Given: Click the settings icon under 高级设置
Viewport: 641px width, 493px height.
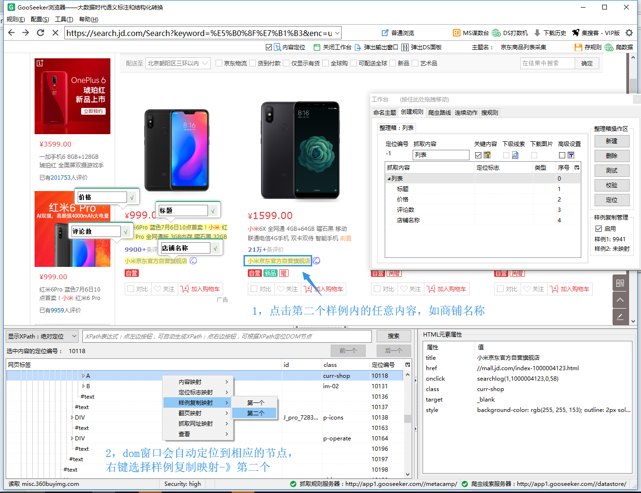Looking at the screenshot, I should click(571, 155).
